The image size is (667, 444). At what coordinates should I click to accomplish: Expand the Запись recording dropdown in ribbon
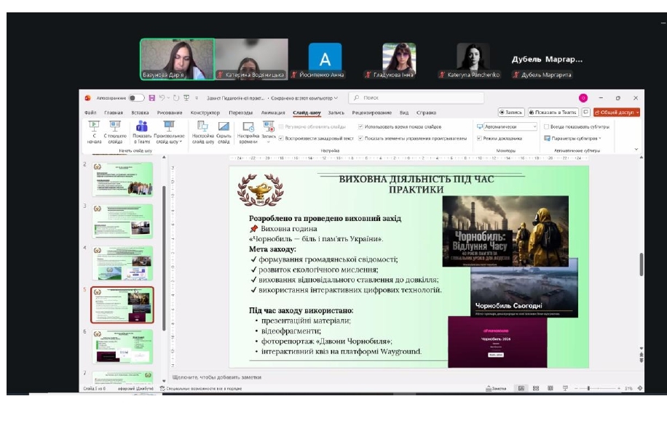point(269,142)
